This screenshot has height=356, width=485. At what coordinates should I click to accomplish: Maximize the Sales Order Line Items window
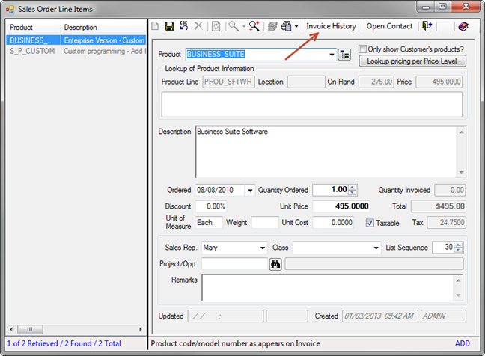tap(442, 7)
